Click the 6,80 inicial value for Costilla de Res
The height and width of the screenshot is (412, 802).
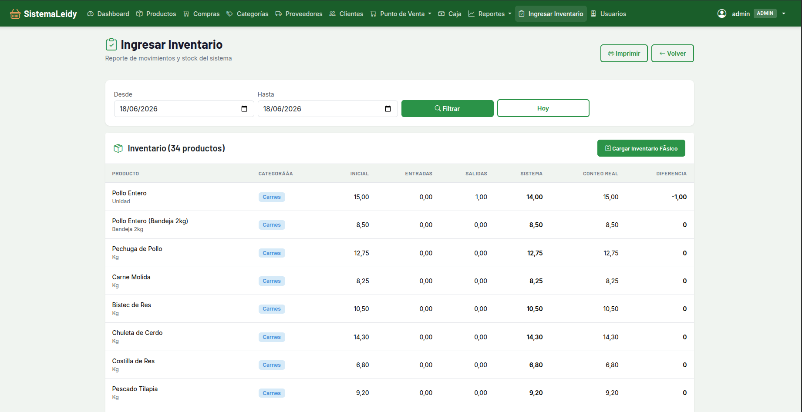(363, 365)
